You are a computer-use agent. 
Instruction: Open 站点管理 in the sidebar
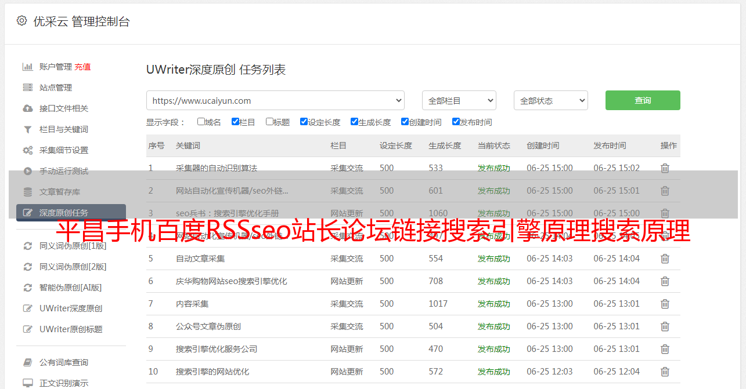coord(56,88)
